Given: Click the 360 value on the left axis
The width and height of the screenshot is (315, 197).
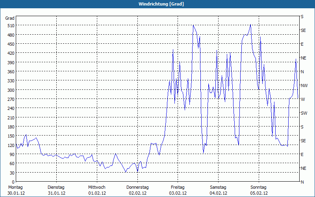Looking at the screenshot, I should [x=10, y=72].
